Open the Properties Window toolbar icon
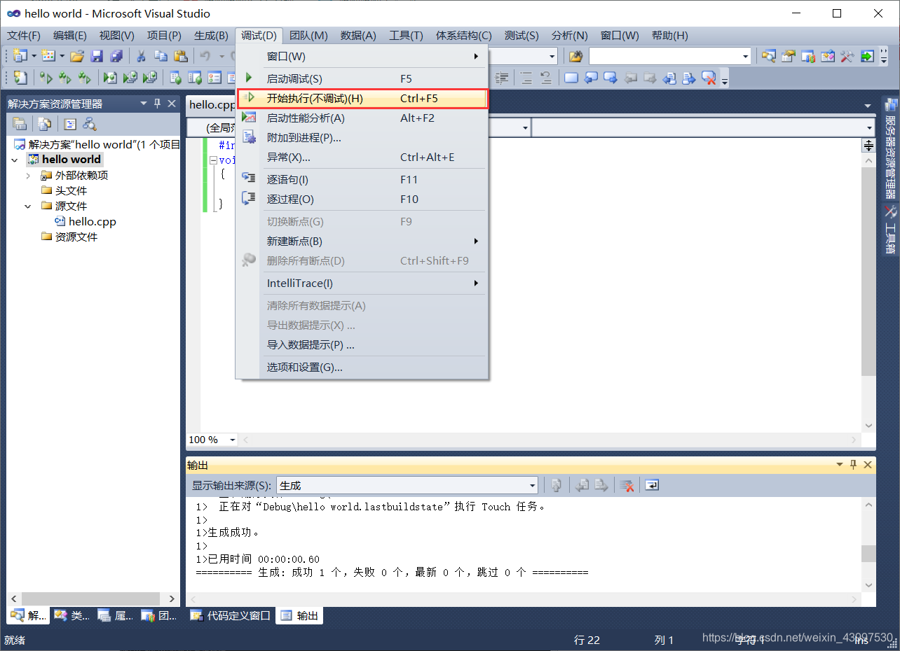 [789, 56]
